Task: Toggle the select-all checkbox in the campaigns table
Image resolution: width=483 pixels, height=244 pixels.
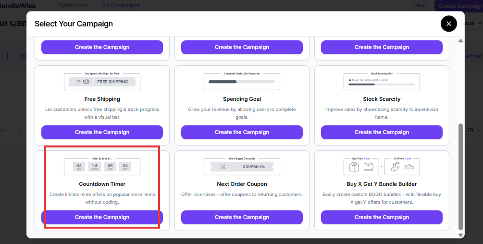Action: (5, 56)
